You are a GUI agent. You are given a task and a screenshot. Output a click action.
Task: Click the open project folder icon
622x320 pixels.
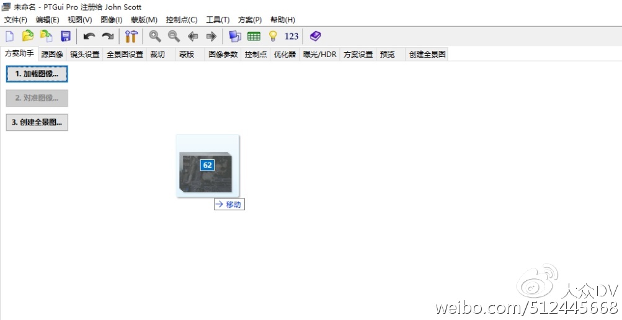(28, 36)
